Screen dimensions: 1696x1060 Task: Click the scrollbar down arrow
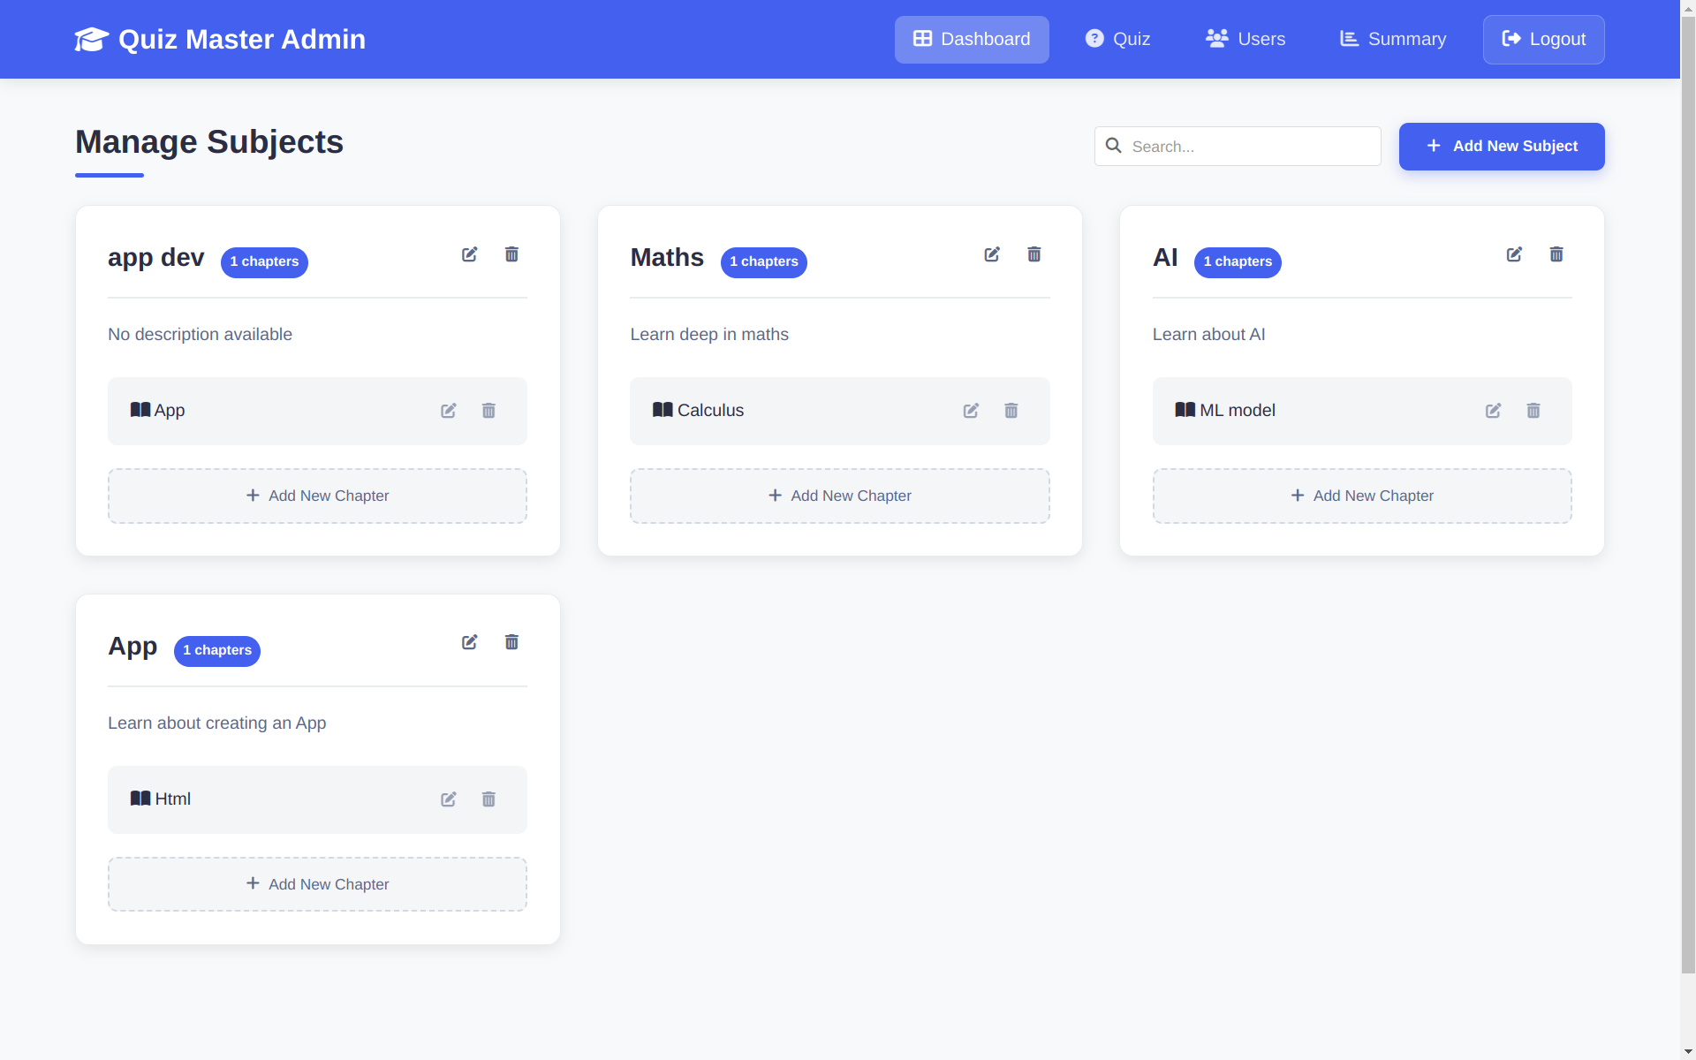click(1688, 1052)
